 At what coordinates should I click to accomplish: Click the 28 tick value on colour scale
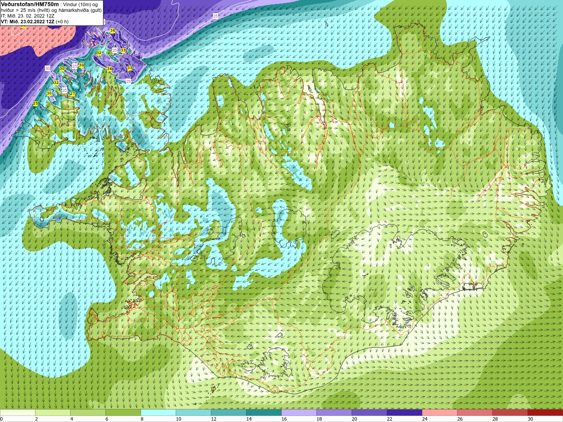pos(495,419)
